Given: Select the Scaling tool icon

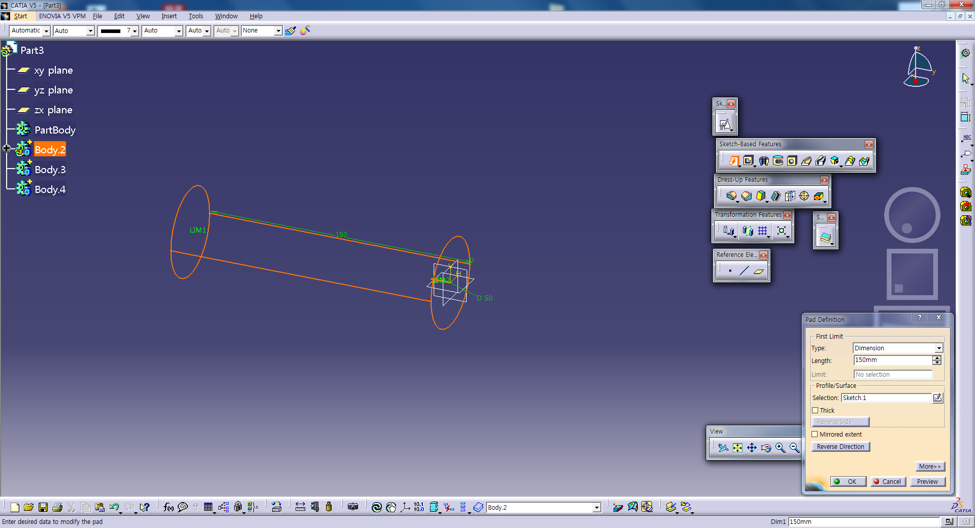Looking at the screenshot, I should 782,231.
